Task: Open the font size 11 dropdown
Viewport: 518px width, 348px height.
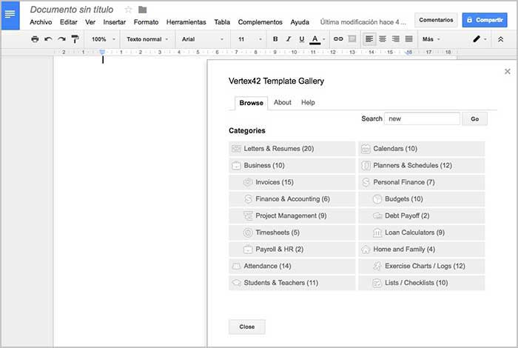Action: tap(250, 39)
